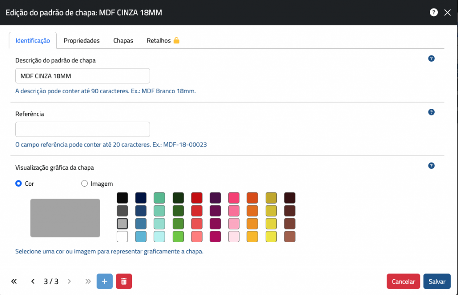Delete this sheet pattern with the trash button
Screen dimensions: 458x295
[124, 281]
